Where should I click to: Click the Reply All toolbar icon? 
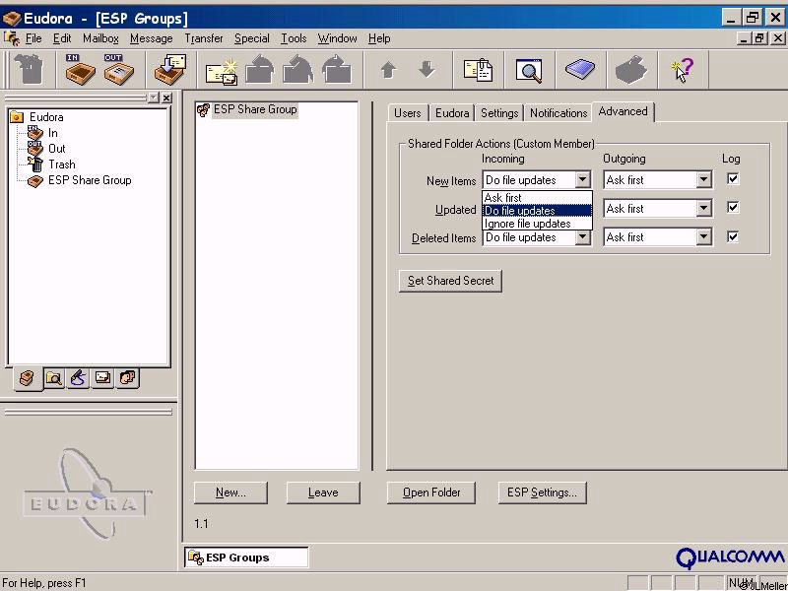[298, 69]
